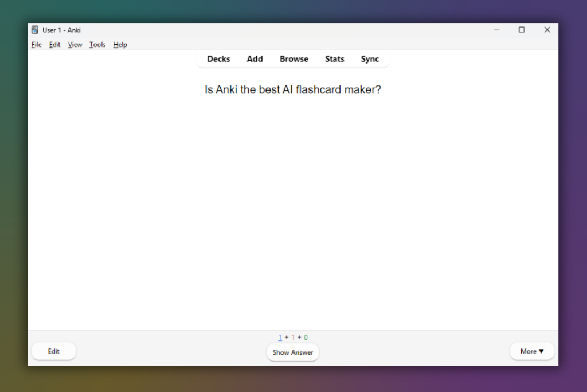The height and width of the screenshot is (392, 587).
Task: View deck Statistics
Action: (334, 58)
